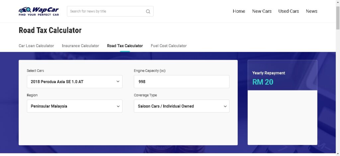
Task: Focus the news search field
Action: pyautogui.click(x=110, y=11)
